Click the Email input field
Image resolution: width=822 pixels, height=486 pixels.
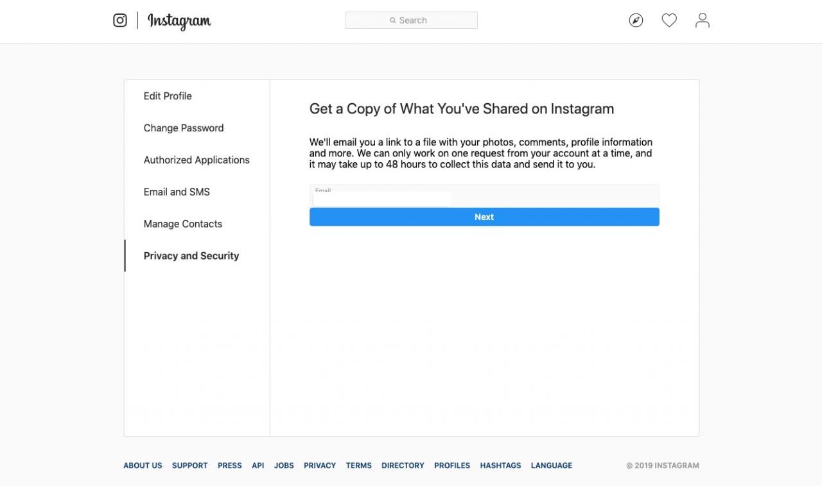point(484,196)
